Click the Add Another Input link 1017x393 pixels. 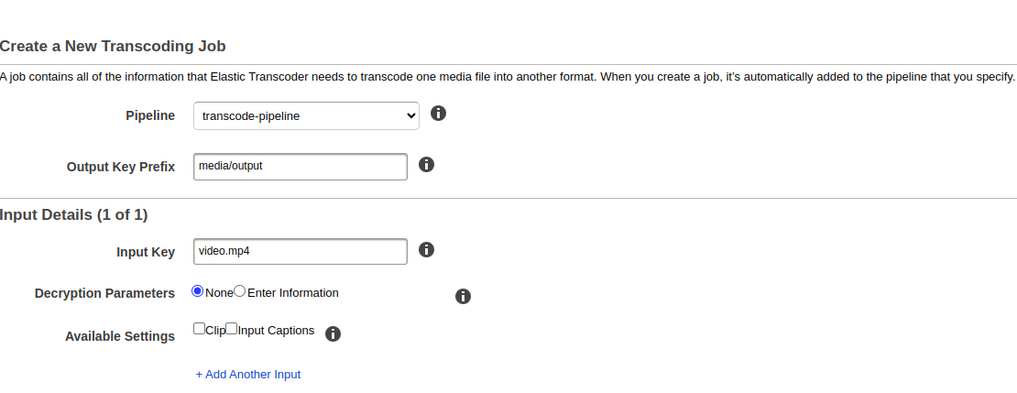(247, 374)
